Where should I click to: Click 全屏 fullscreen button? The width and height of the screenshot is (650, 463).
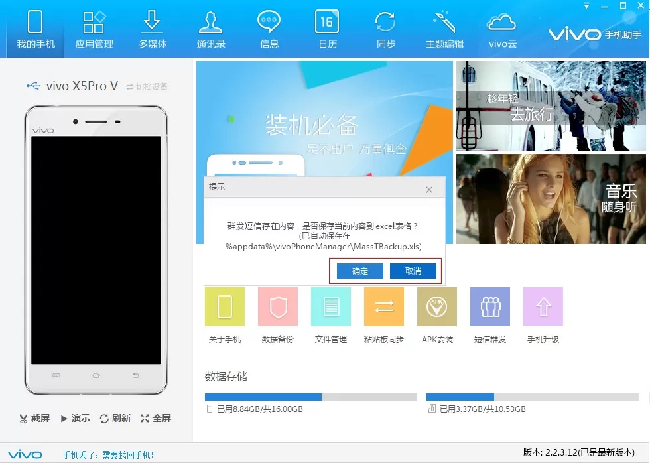155,418
